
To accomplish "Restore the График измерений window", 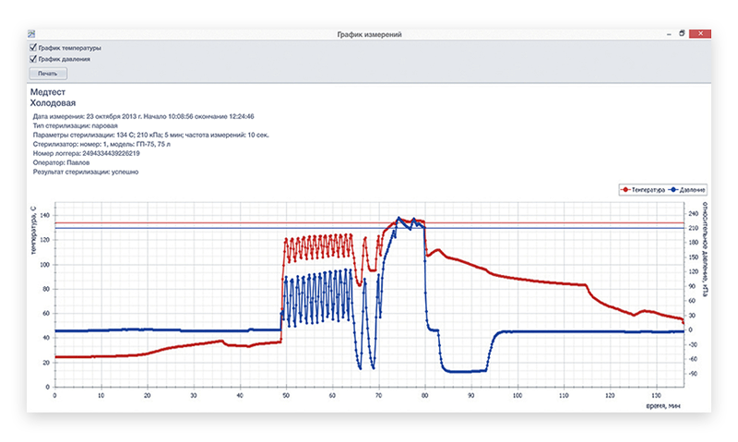I will coord(682,34).
